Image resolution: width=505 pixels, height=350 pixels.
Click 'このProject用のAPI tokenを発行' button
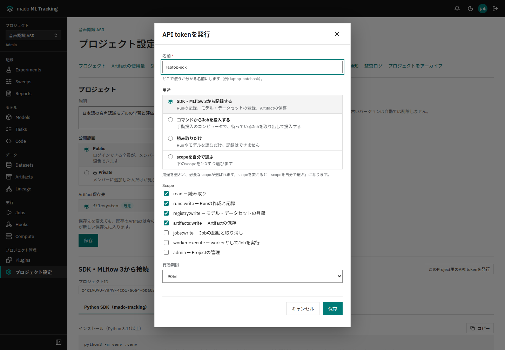[459, 269]
